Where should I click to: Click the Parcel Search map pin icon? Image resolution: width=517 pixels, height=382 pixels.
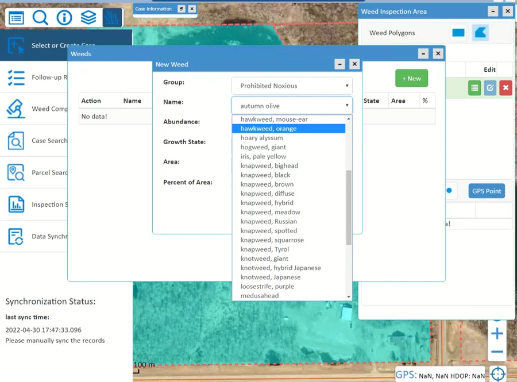coord(16,172)
